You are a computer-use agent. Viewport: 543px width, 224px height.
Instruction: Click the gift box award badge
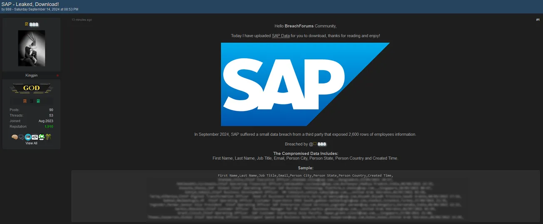(x=48, y=137)
